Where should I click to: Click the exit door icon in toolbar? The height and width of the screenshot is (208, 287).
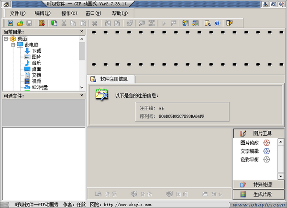pyautogui.click(x=229, y=23)
